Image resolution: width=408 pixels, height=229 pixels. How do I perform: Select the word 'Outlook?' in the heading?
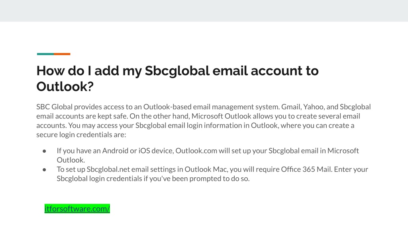click(65, 86)
